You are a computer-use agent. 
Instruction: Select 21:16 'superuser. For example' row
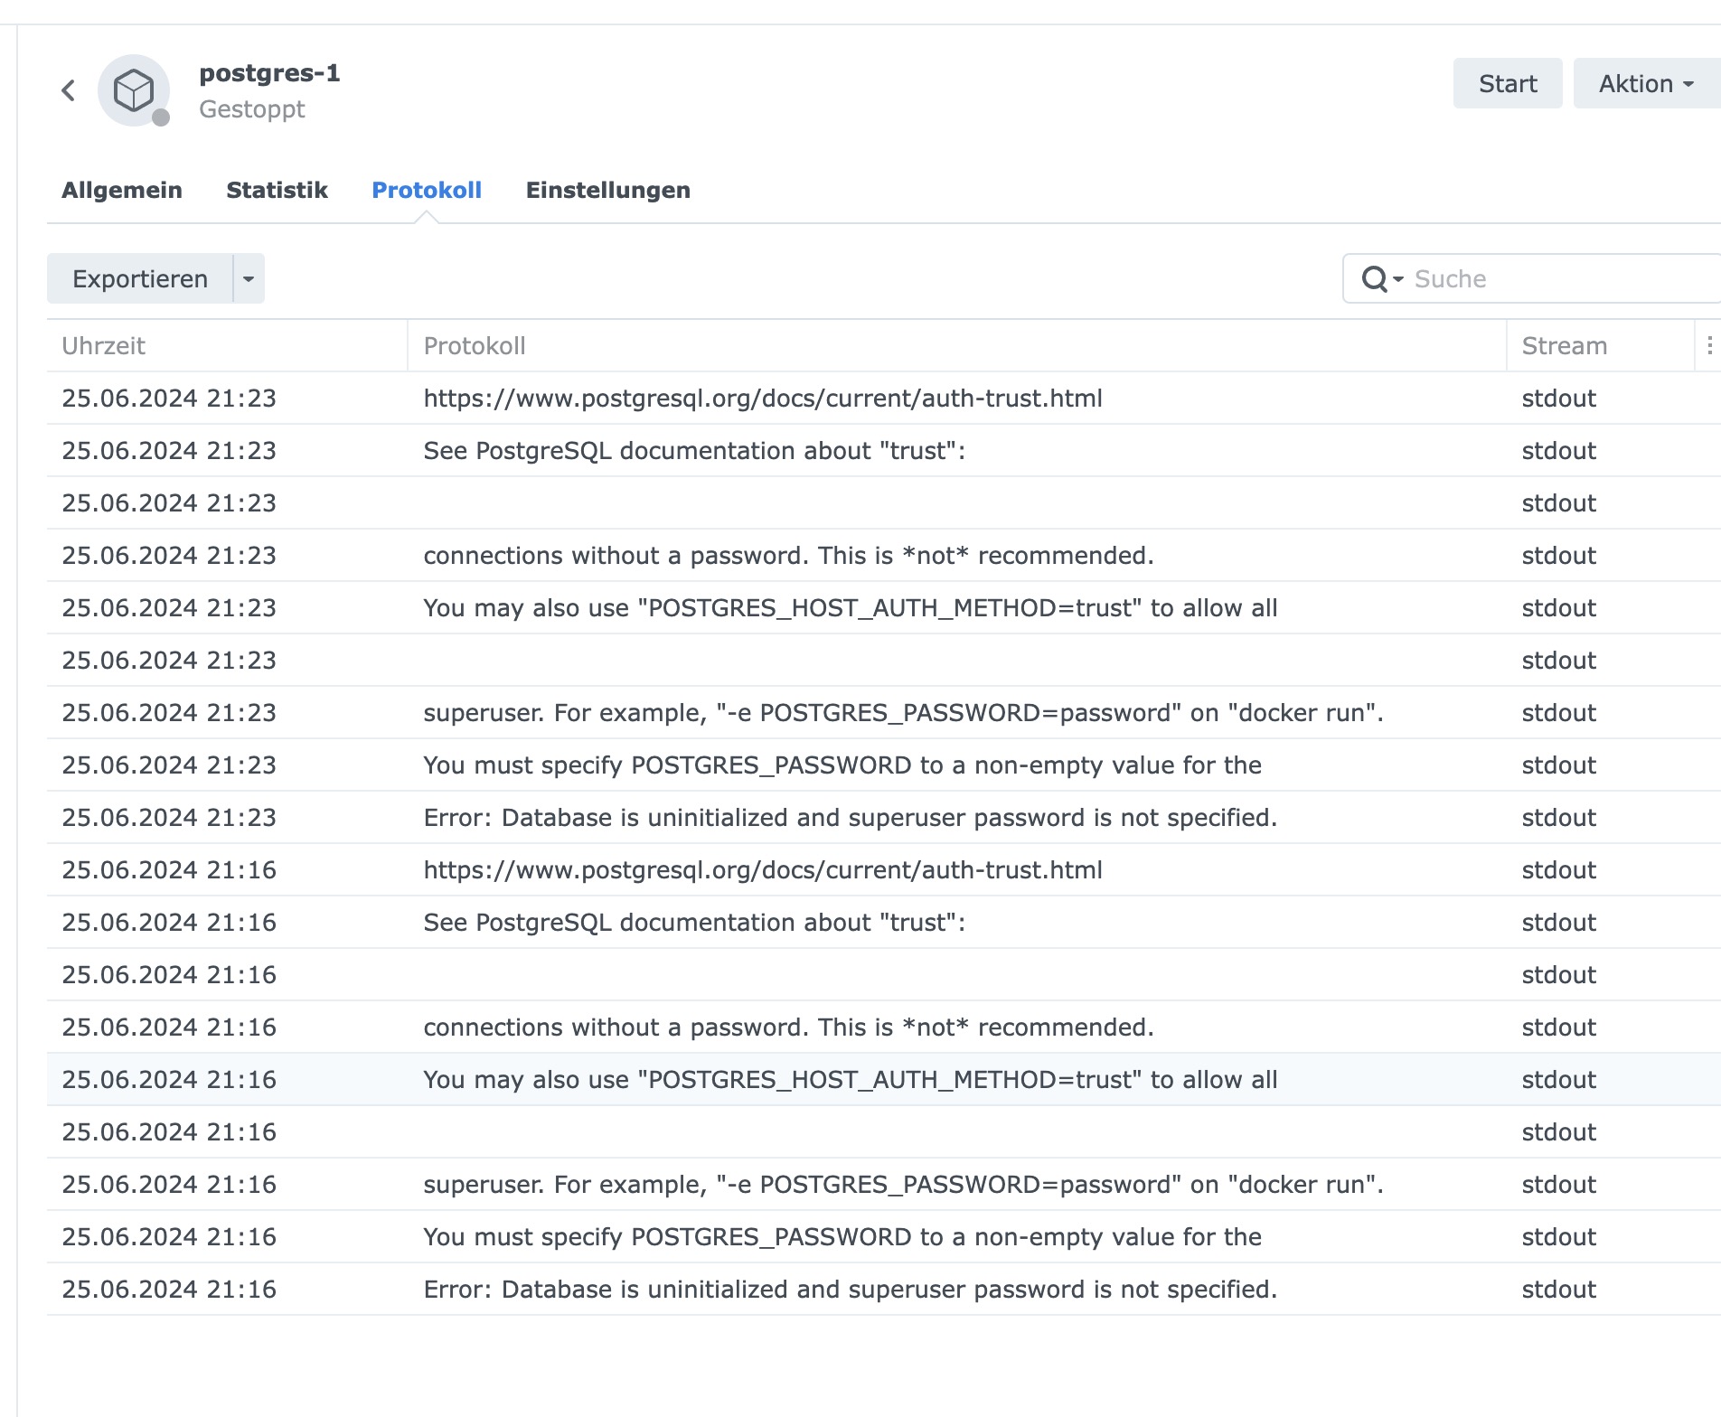coord(884,1185)
